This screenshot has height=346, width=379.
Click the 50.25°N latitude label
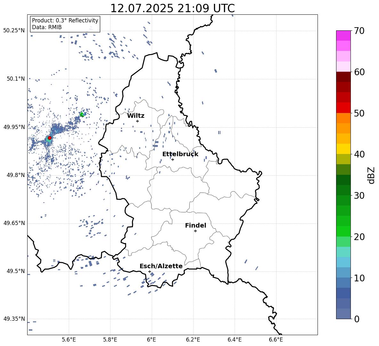point(14,31)
